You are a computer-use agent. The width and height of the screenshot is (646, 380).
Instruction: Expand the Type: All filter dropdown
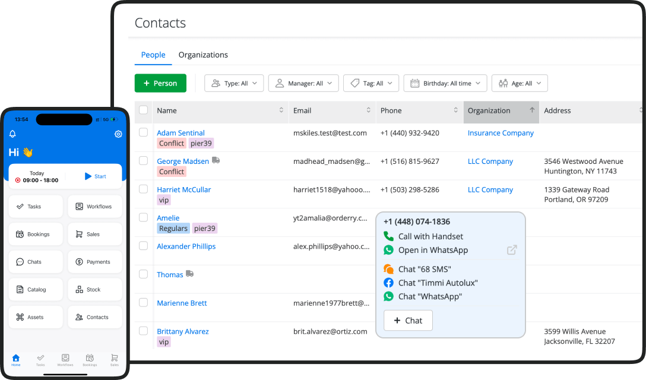tap(234, 84)
